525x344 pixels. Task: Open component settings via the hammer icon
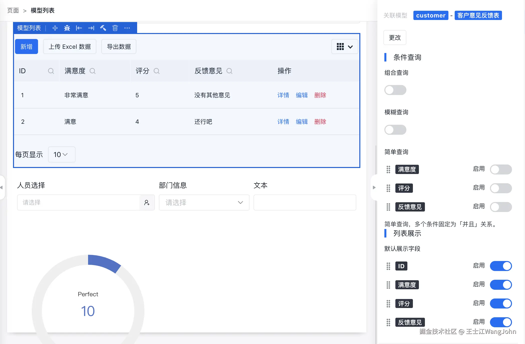click(x=103, y=28)
